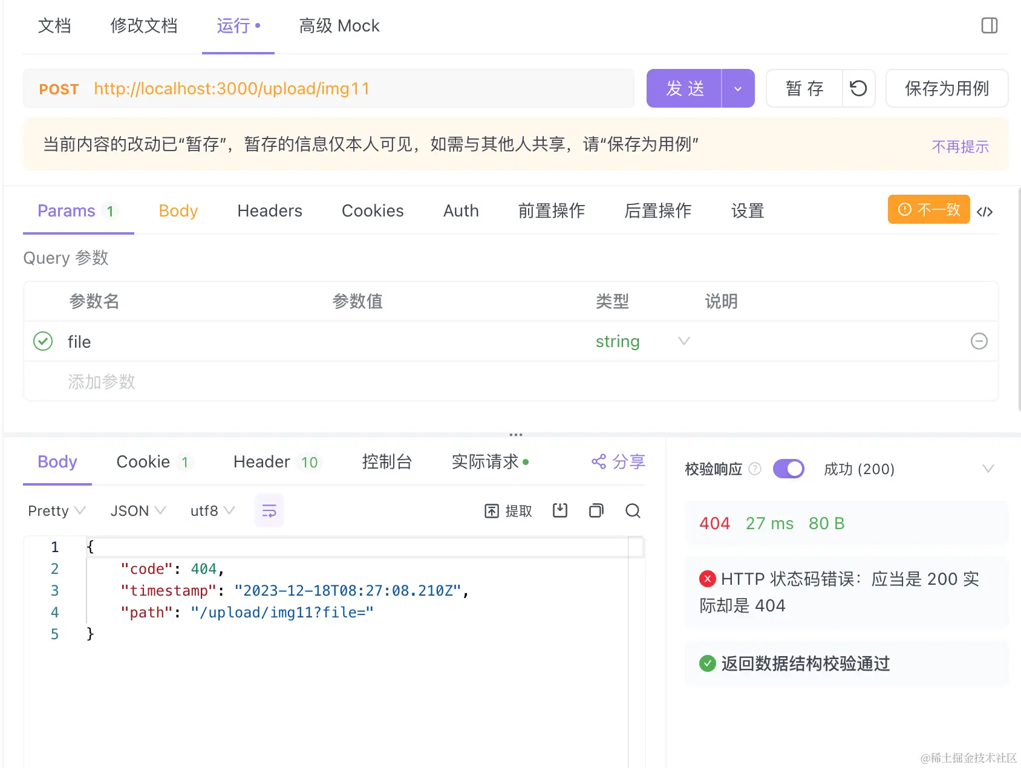1021x768 pixels.
Task: Click the 27 ms response time
Action: pyautogui.click(x=769, y=523)
